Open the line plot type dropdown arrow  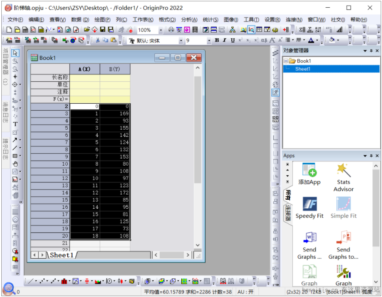36,281
